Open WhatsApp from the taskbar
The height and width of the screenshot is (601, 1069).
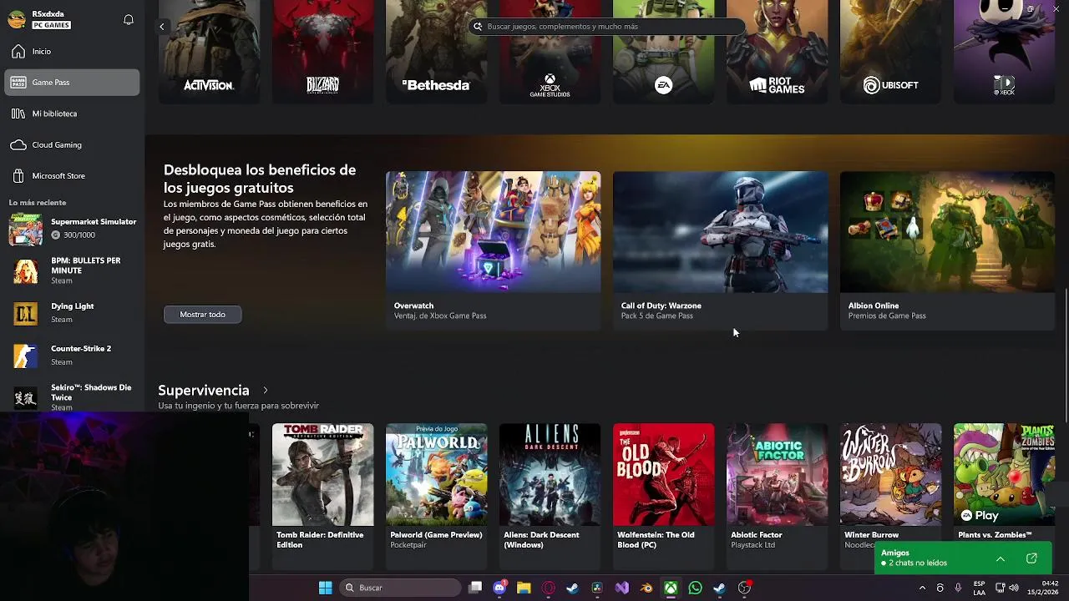[695, 588]
